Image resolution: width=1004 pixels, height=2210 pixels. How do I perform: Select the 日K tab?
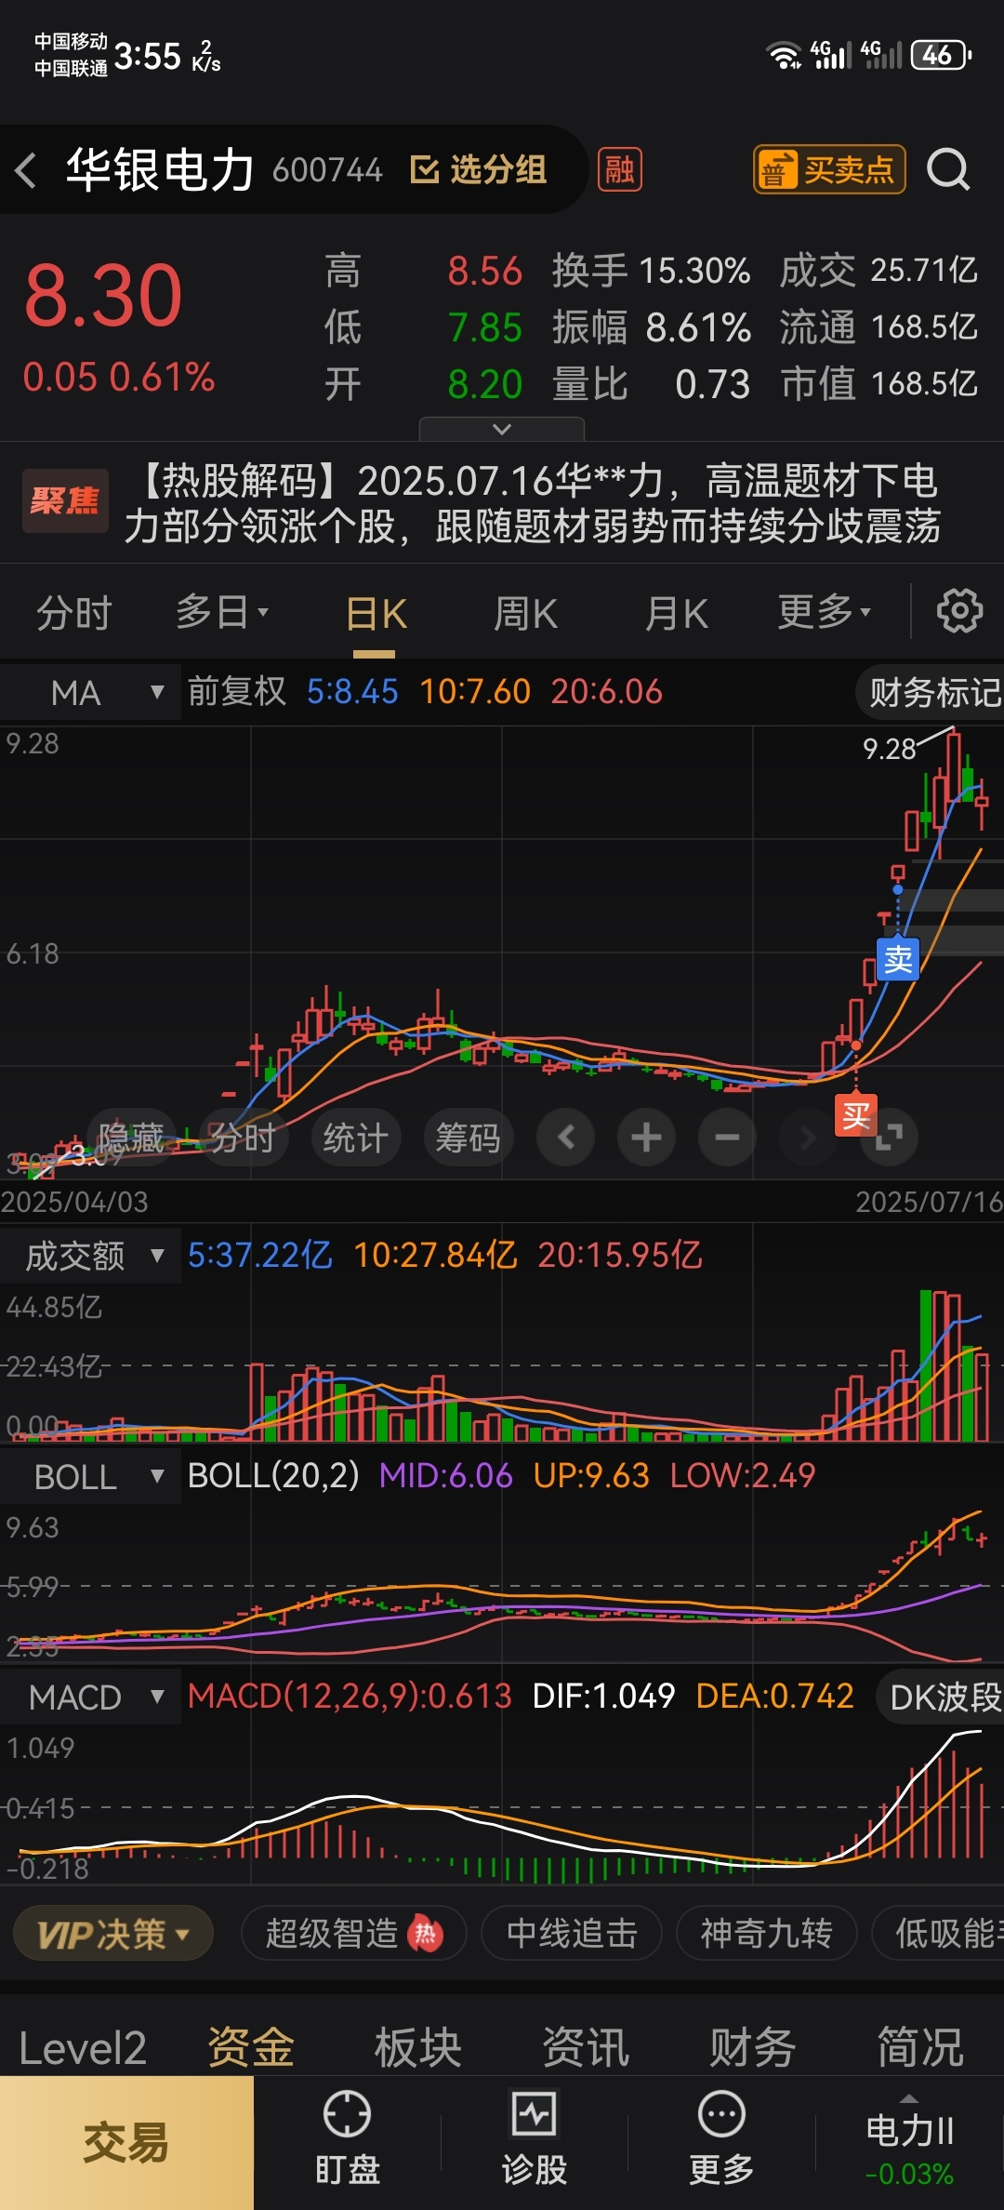point(376,614)
